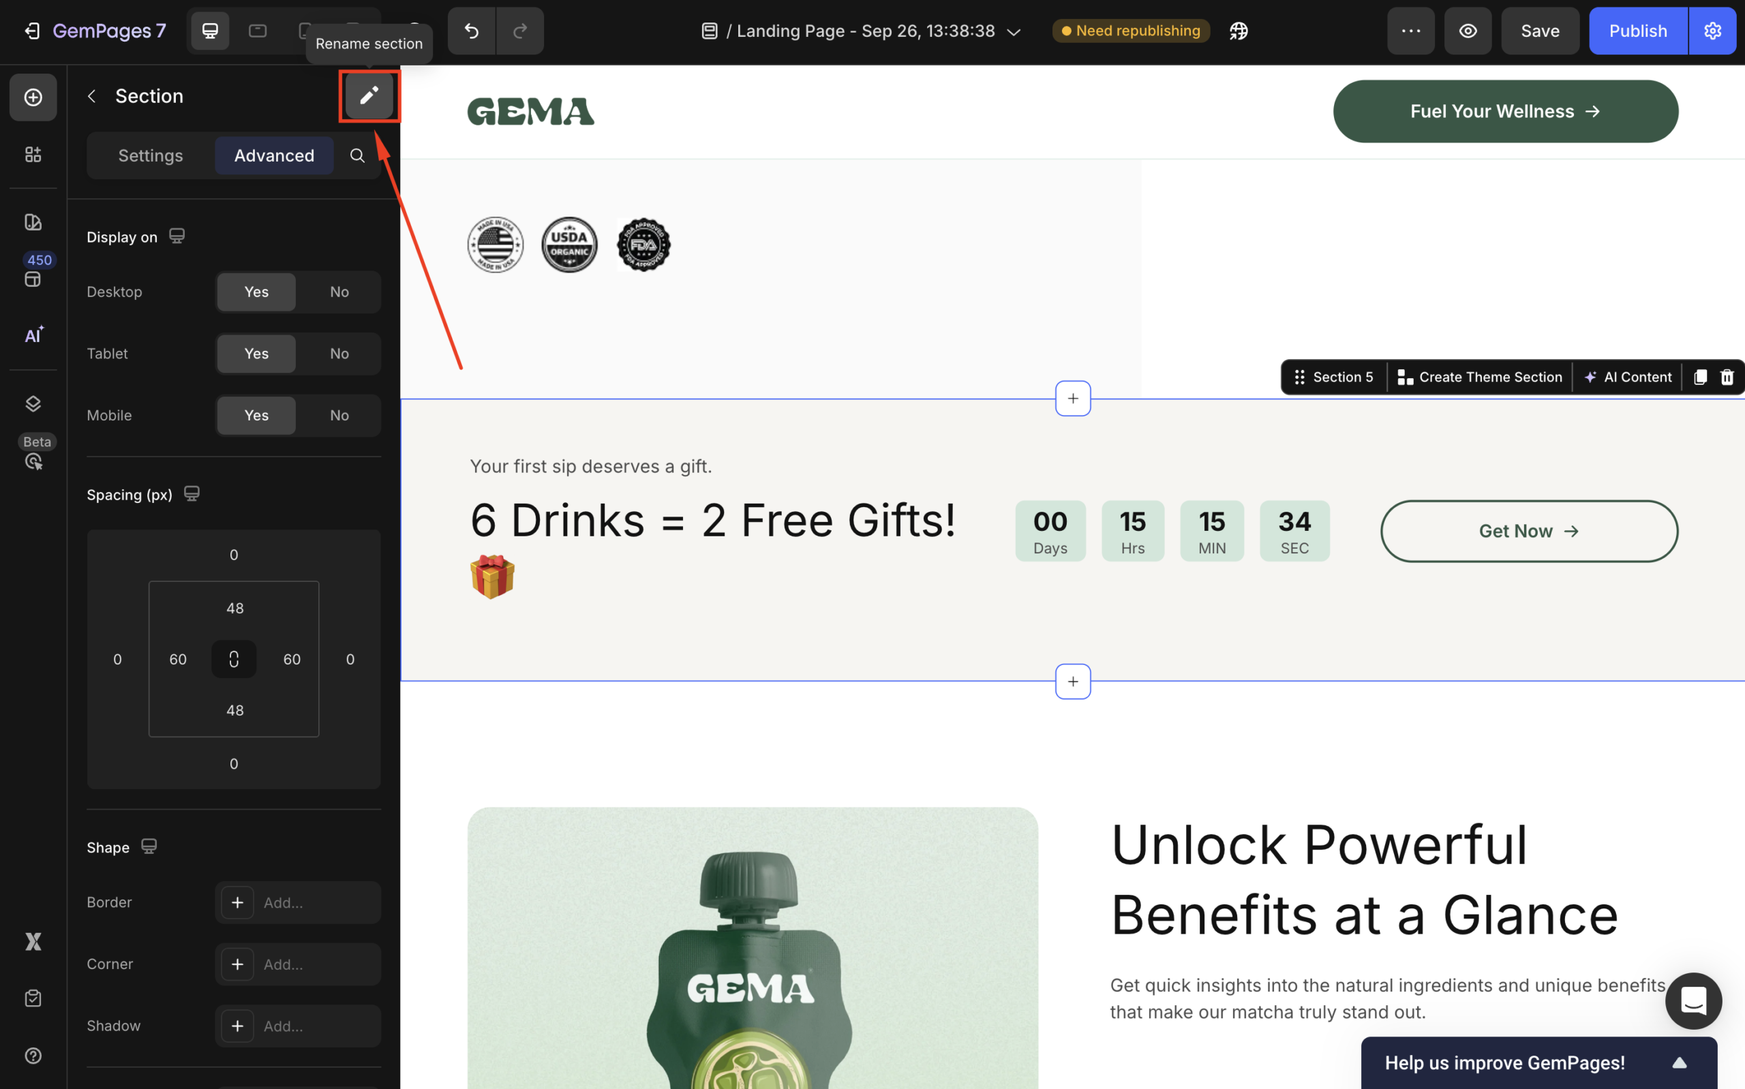Click the settings gear next to Publish

click(x=1712, y=31)
